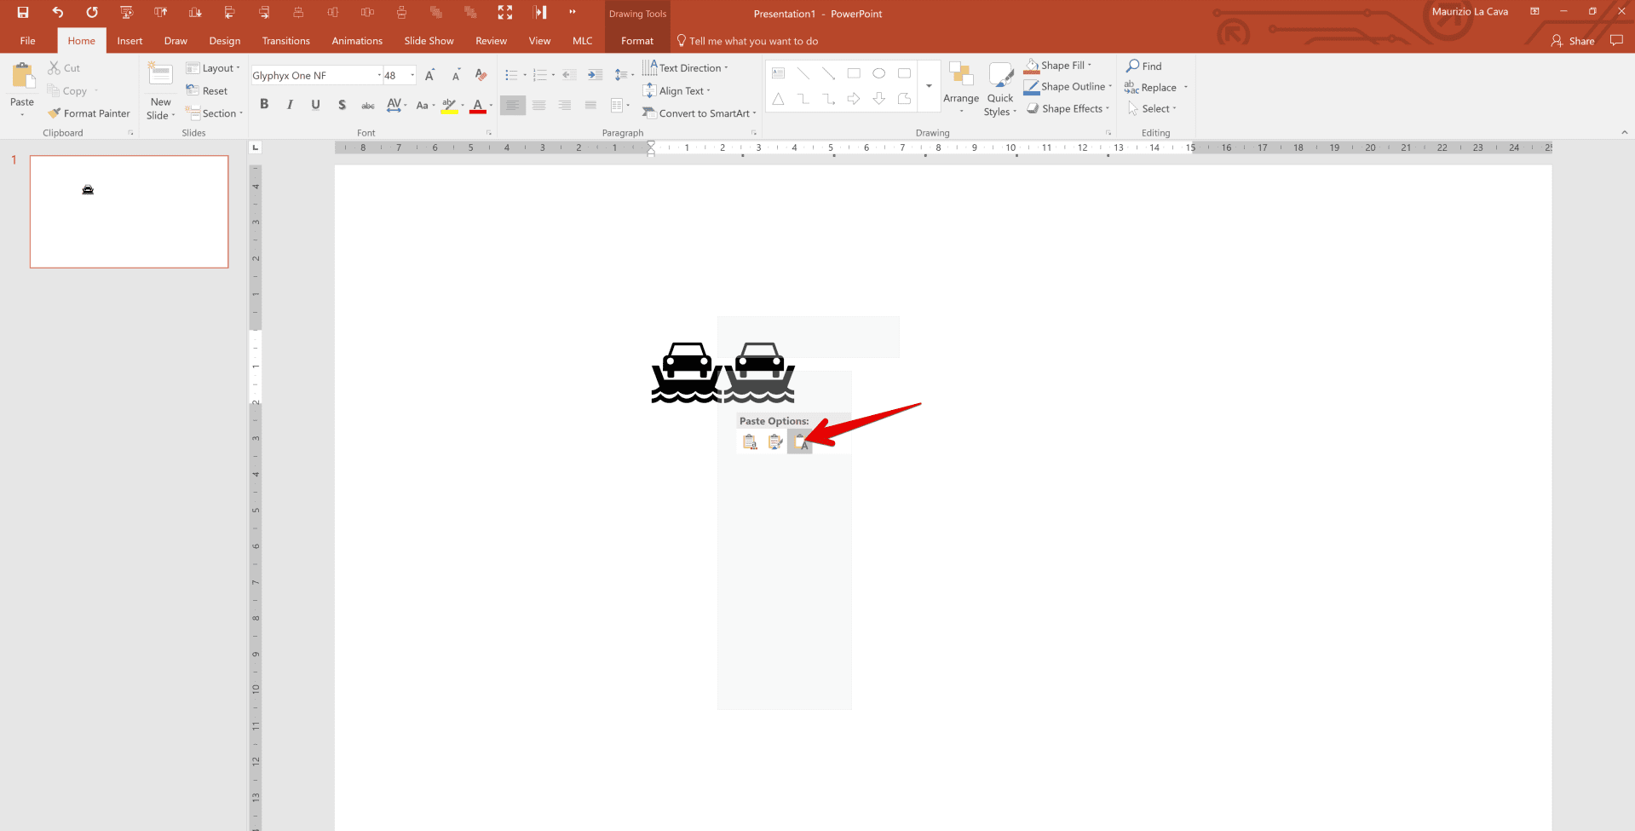Image resolution: width=1635 pixels, height=831 pixels.
Task: Toggle strikethrough formatting
Action: point(342,104)
